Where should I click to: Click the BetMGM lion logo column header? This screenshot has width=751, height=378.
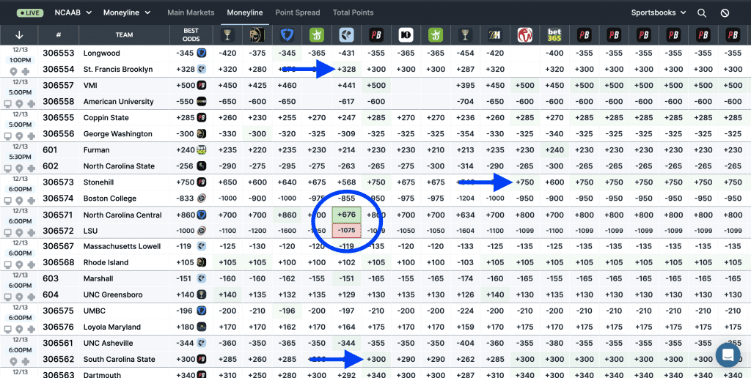click(257, 34)
